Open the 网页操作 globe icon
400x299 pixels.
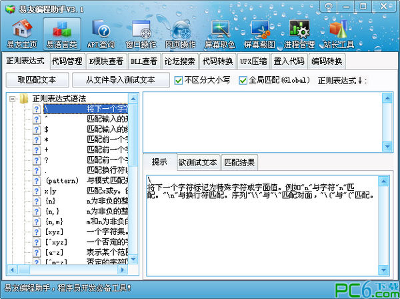(x=181, y=32)
